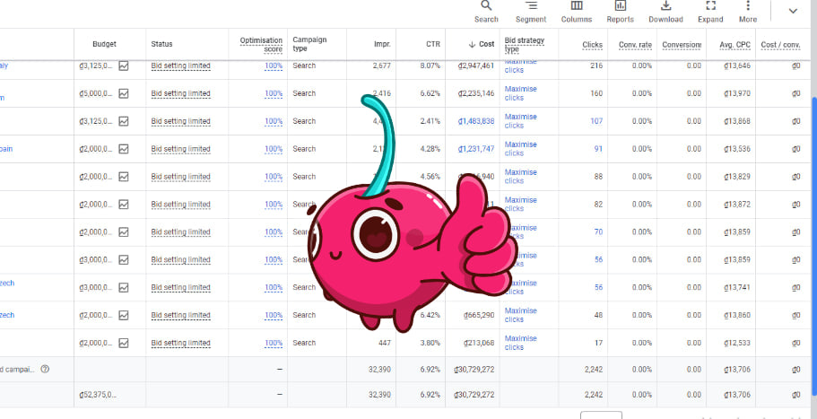Open the 100% optimisation score in the 91-clicks row
817x419 pixels.
click(x=274, y=149)
